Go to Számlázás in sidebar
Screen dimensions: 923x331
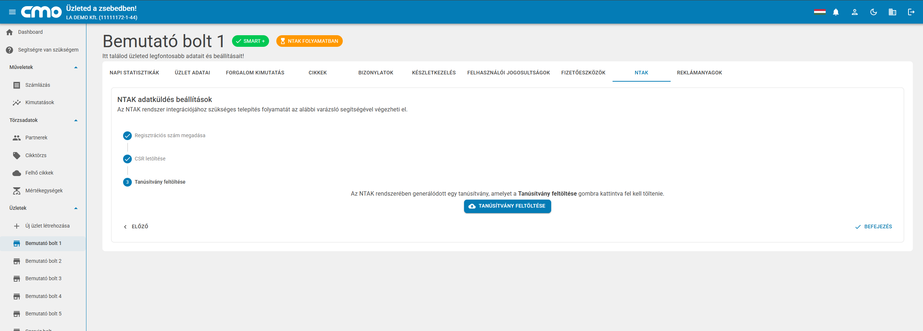[x=43, y=85]
